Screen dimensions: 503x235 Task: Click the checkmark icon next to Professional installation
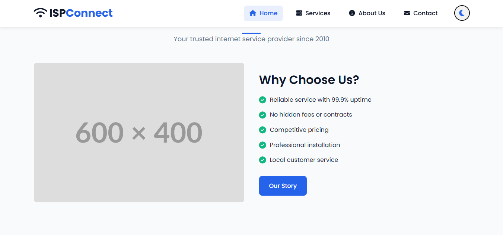[x=262, y=145]
